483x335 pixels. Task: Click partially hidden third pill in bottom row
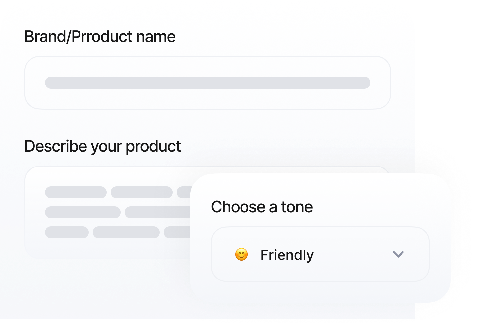(176, 232)
